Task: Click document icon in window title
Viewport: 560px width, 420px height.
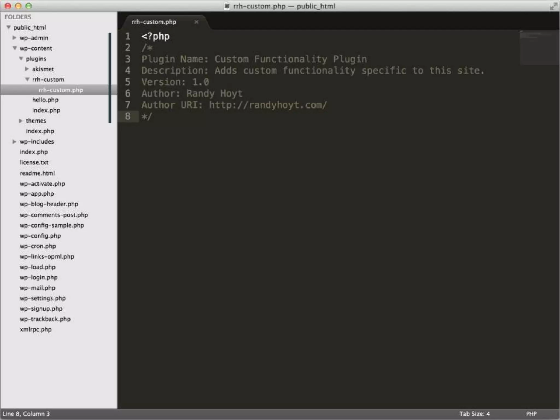Action: [227, 6]
